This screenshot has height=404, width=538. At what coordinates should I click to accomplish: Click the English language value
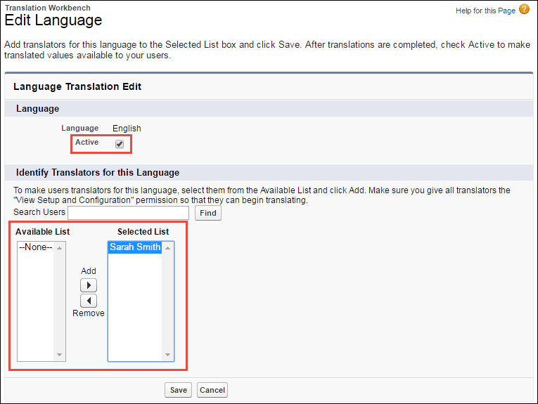point(127,129)
